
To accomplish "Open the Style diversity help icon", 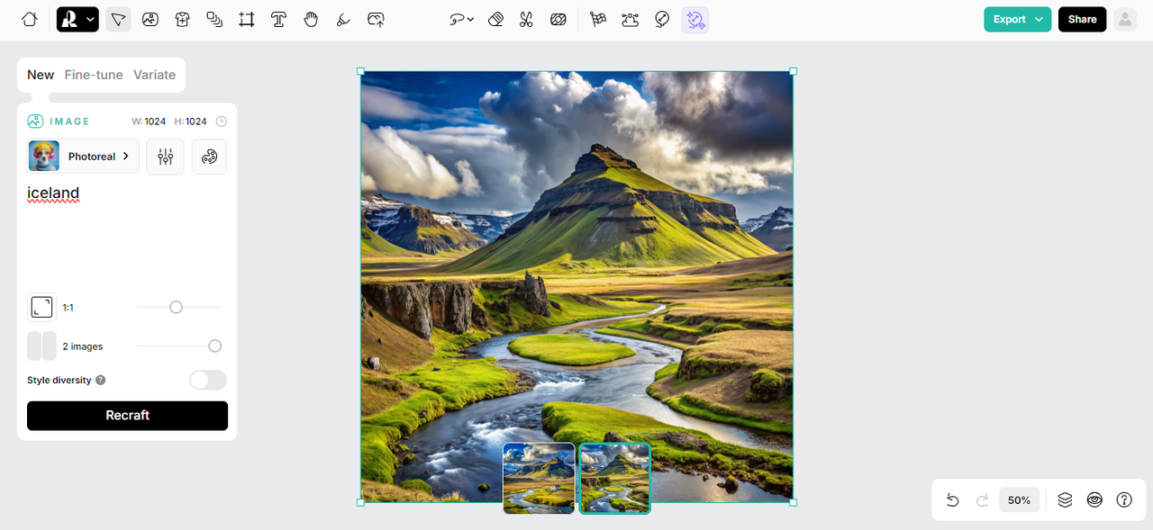I will pyautogui.click(x=101, y=380).
